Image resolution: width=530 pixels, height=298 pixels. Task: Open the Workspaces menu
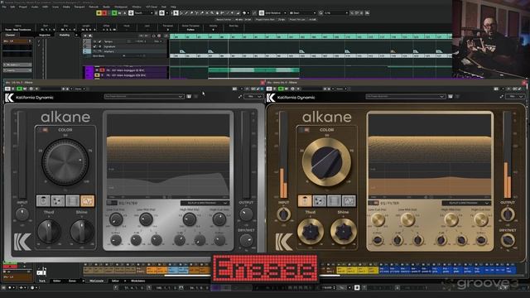(121, 7)
